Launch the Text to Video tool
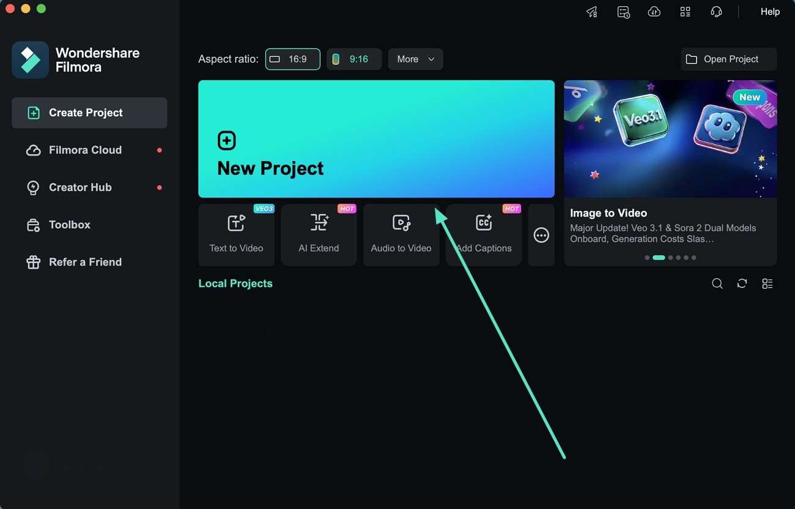 tap(236, 235)
